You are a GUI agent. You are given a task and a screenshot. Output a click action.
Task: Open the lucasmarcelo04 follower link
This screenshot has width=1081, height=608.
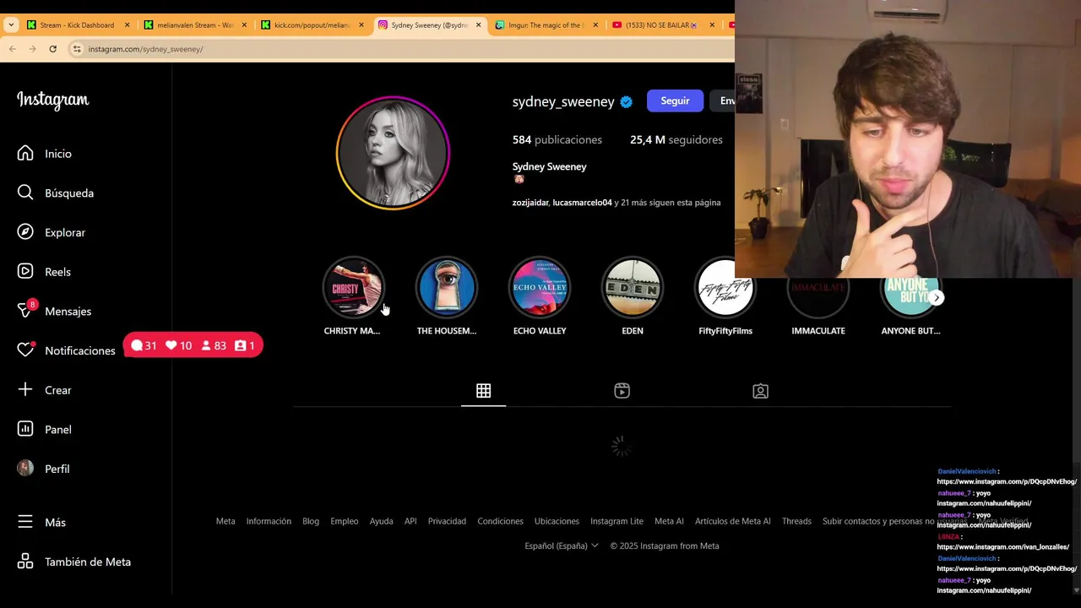point(583,203)
